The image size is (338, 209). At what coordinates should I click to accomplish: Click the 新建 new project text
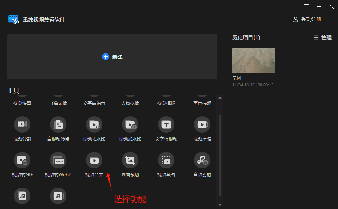[117, 57]
